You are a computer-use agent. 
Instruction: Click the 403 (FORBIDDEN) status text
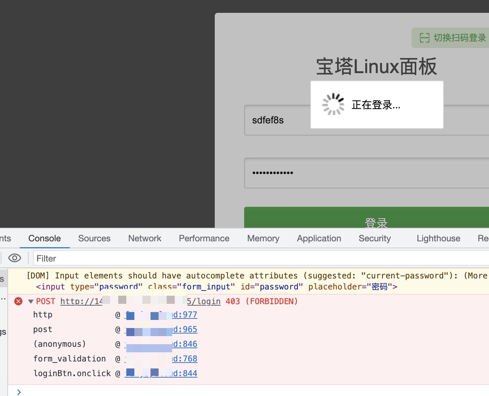(x=261, y=301)
